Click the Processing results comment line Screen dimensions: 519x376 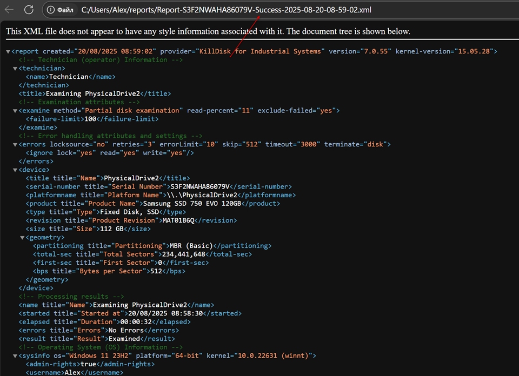(x=71, y=297)
